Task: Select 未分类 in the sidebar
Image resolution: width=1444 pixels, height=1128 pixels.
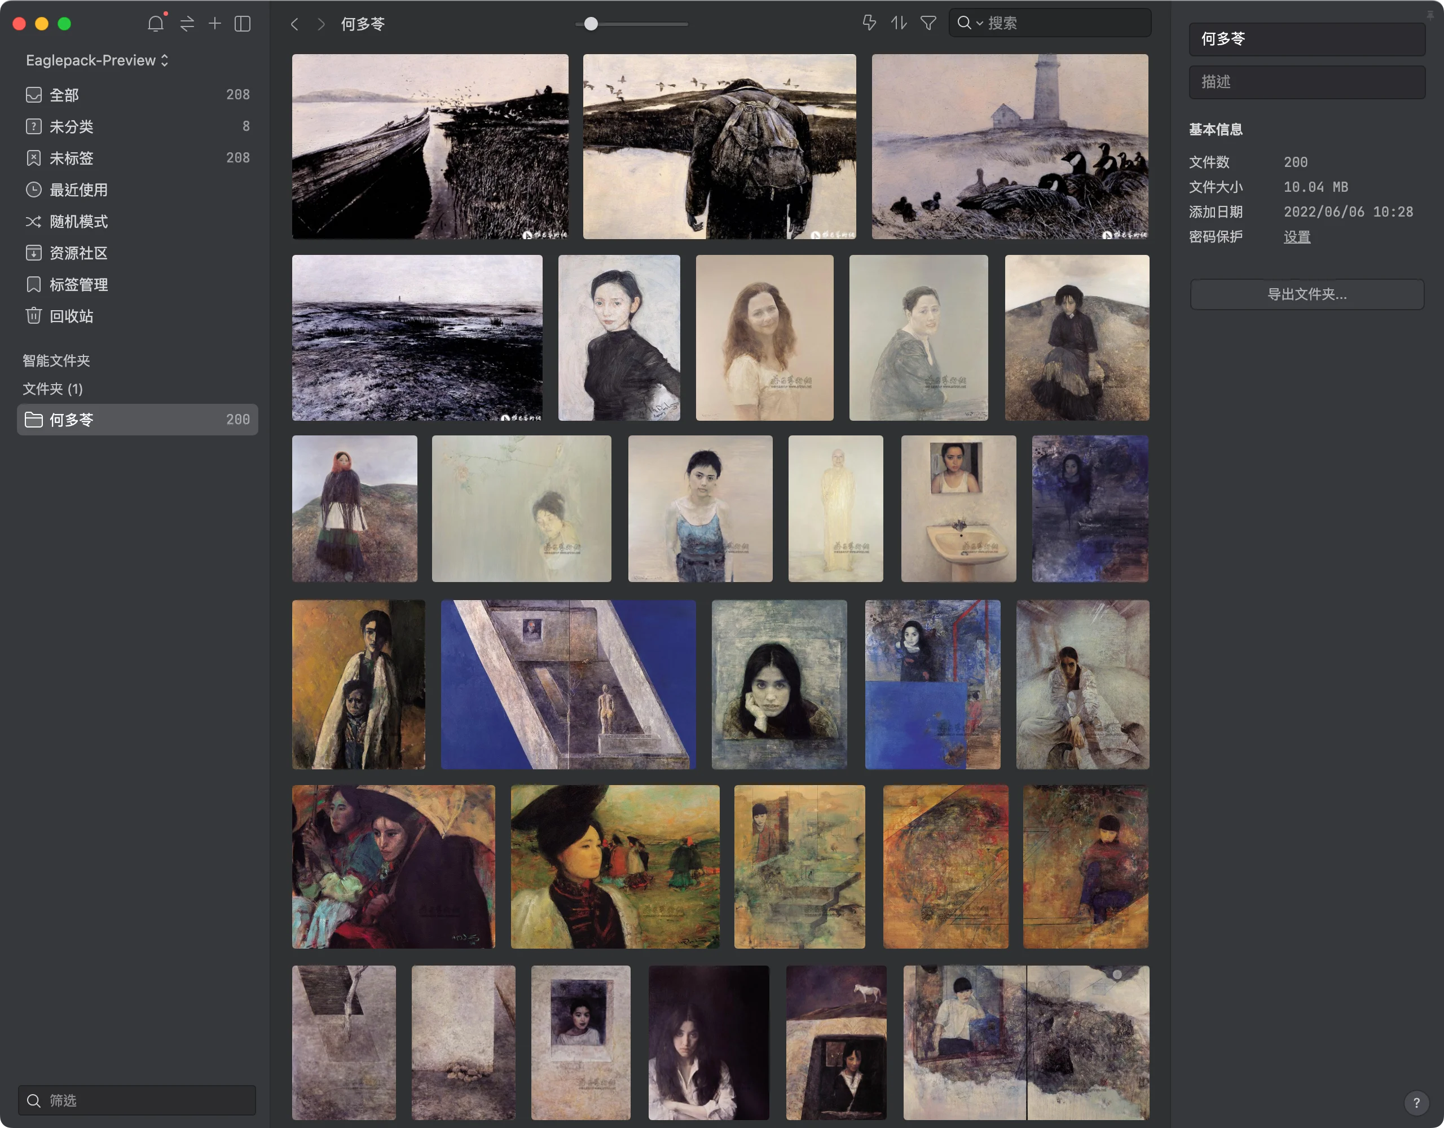Action: (138, 126)
